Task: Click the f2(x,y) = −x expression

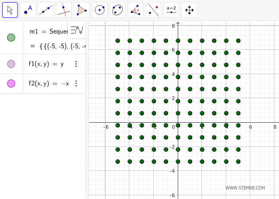Action: pos(49,84)
